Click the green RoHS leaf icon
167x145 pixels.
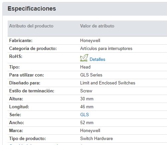[x=84, y=58]
